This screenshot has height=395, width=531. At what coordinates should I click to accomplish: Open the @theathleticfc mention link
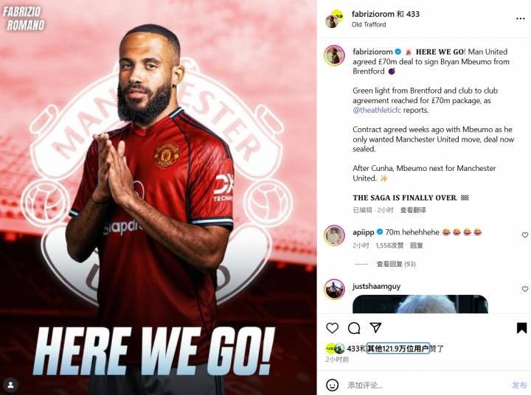377,110
